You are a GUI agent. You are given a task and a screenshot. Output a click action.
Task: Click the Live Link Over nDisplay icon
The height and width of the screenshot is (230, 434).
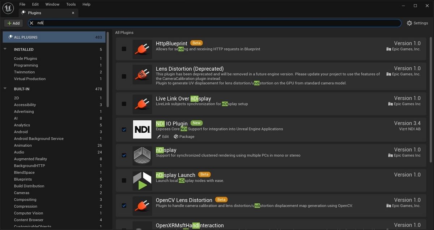coord(142,104)
